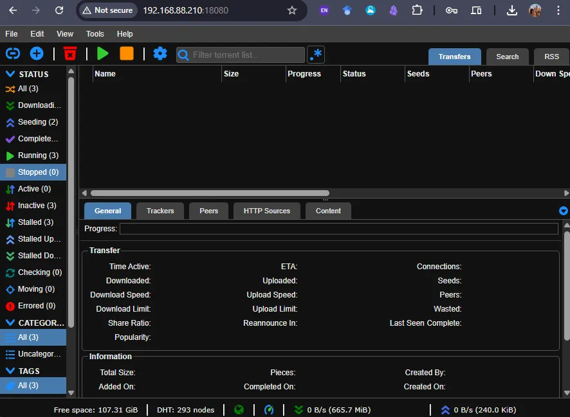Open the General properties tab
Screen dimensions: 570x417
pyautogui.click(x=107, y=211)
